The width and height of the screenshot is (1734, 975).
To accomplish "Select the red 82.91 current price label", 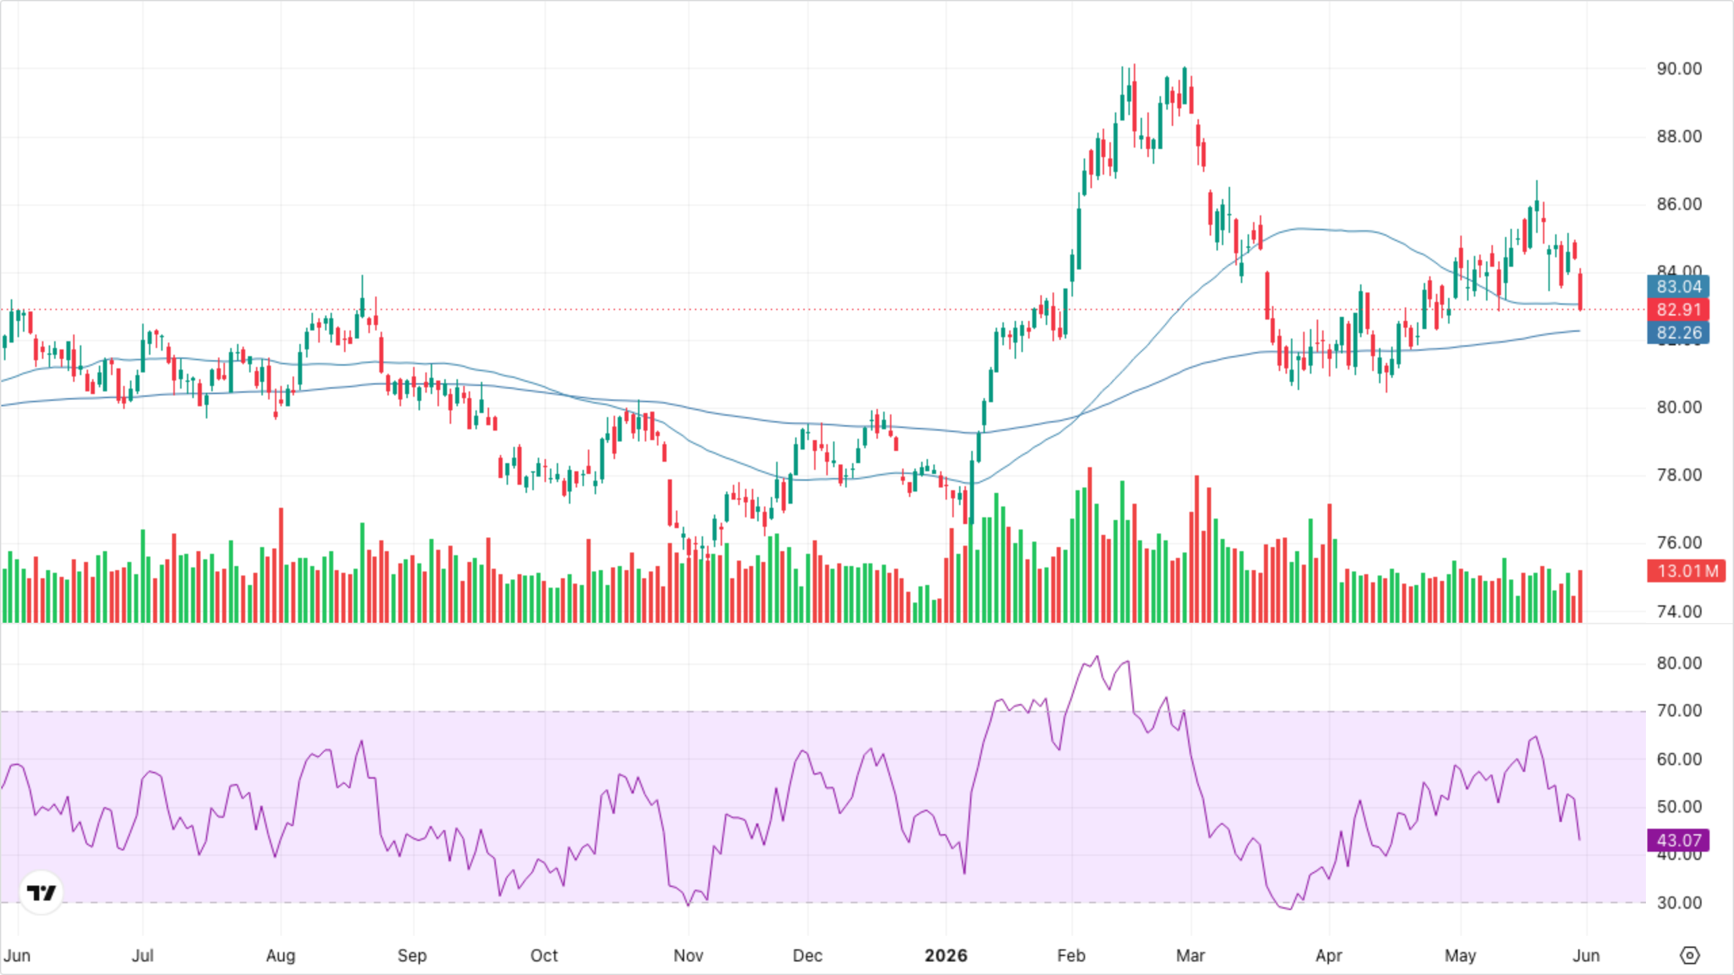I will point(1678,309).
